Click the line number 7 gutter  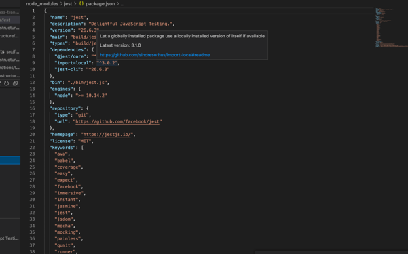[33, 50]
